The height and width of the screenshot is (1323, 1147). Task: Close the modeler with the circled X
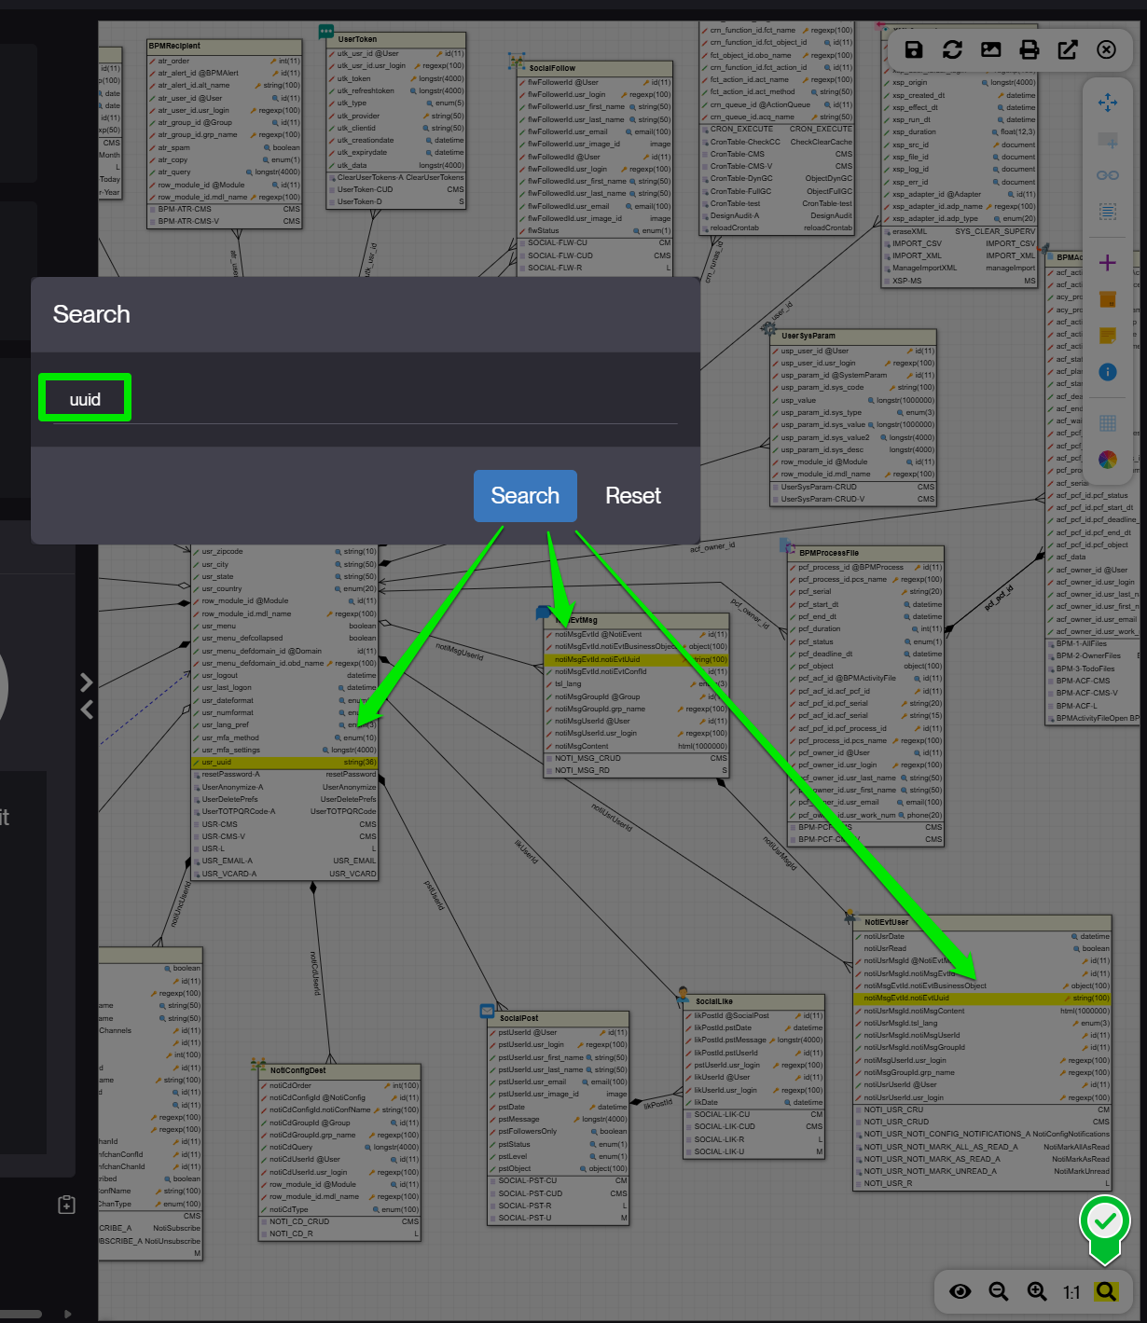(1106, 49)
